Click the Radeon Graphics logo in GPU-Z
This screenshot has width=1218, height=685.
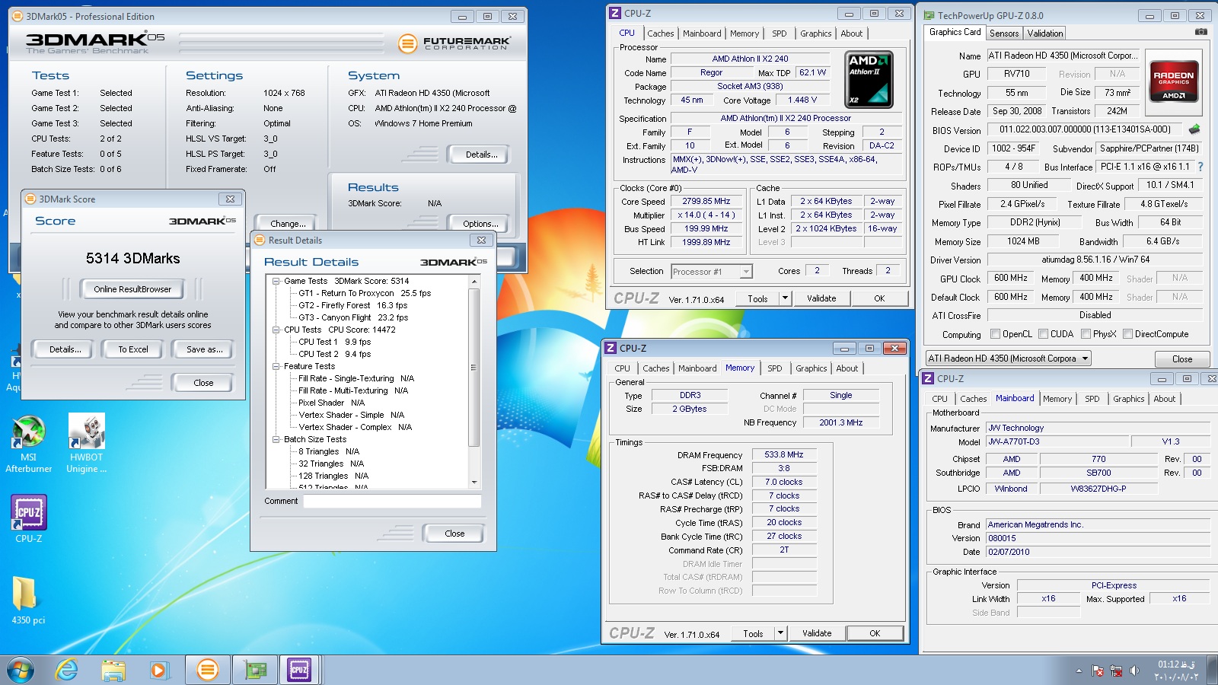tap(1174, 81)
